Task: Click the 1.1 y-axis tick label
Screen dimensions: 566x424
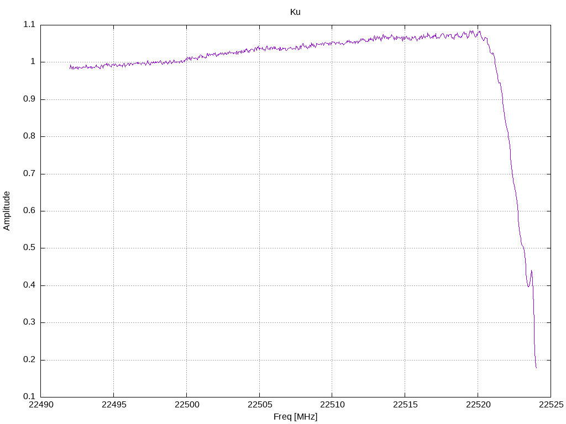Action: click(29, 24)
